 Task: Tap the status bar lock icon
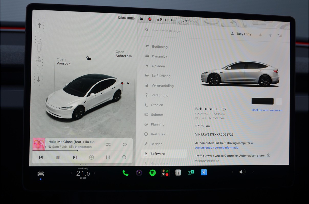141,19
